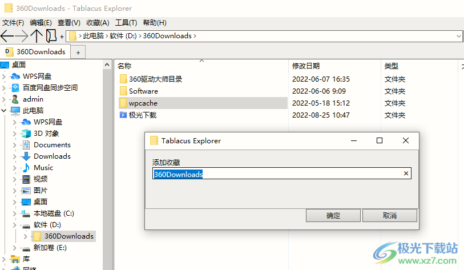Click 360Downloads in the address breadcrumb

(x=167, y=36)
